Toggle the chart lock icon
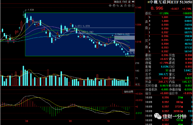Image resolution: width=193 pixels, height=125 pixels. (125, 5)
